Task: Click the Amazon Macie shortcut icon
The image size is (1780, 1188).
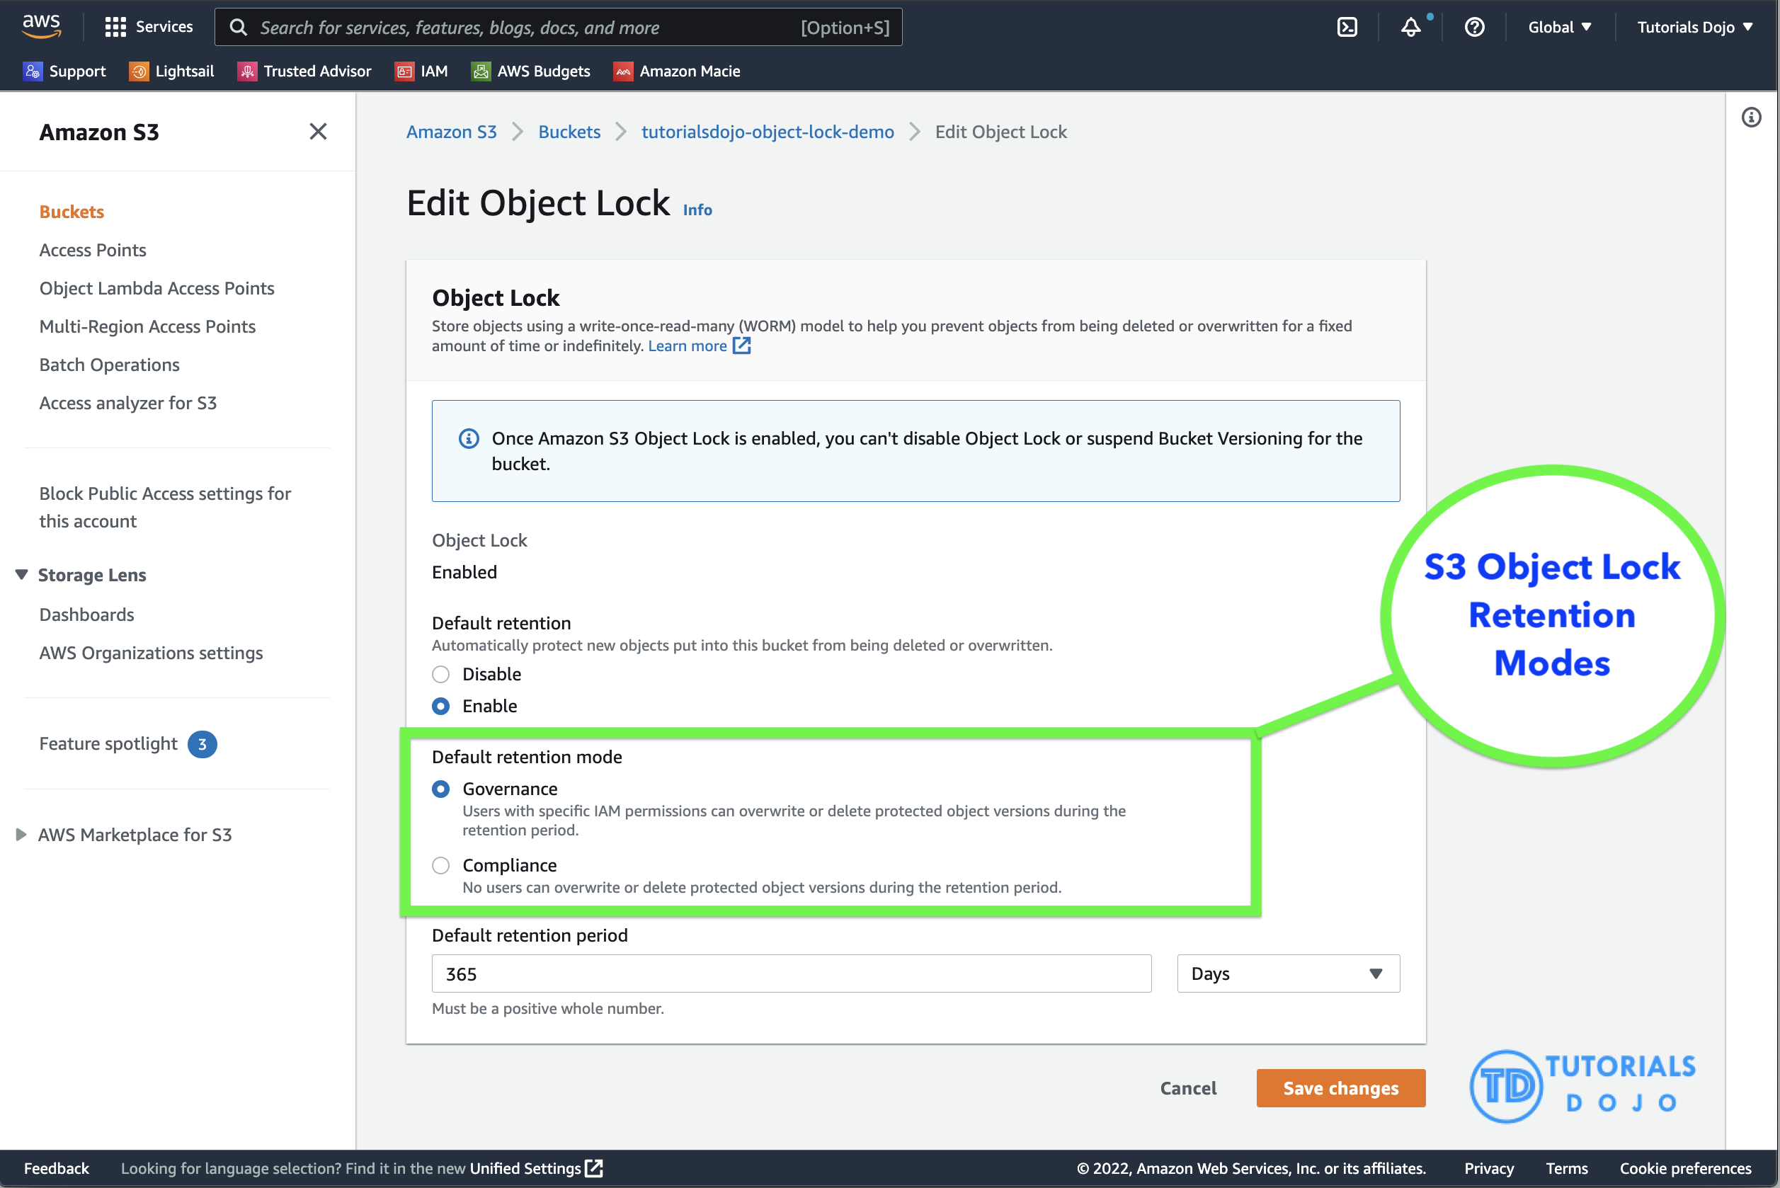Action: (623, 72)
